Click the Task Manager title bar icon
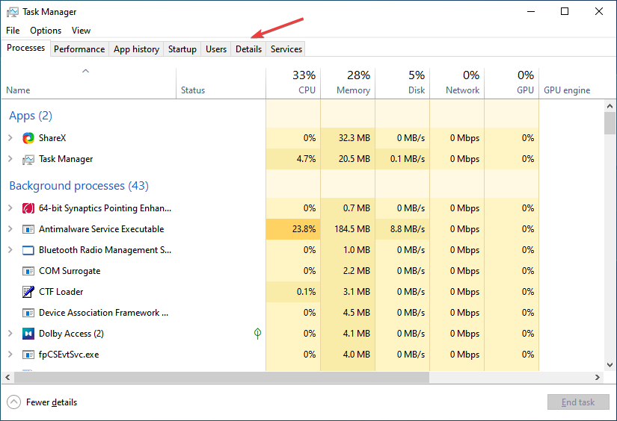The height and width of the screenshot is (421, 617). tap(12, 12)
